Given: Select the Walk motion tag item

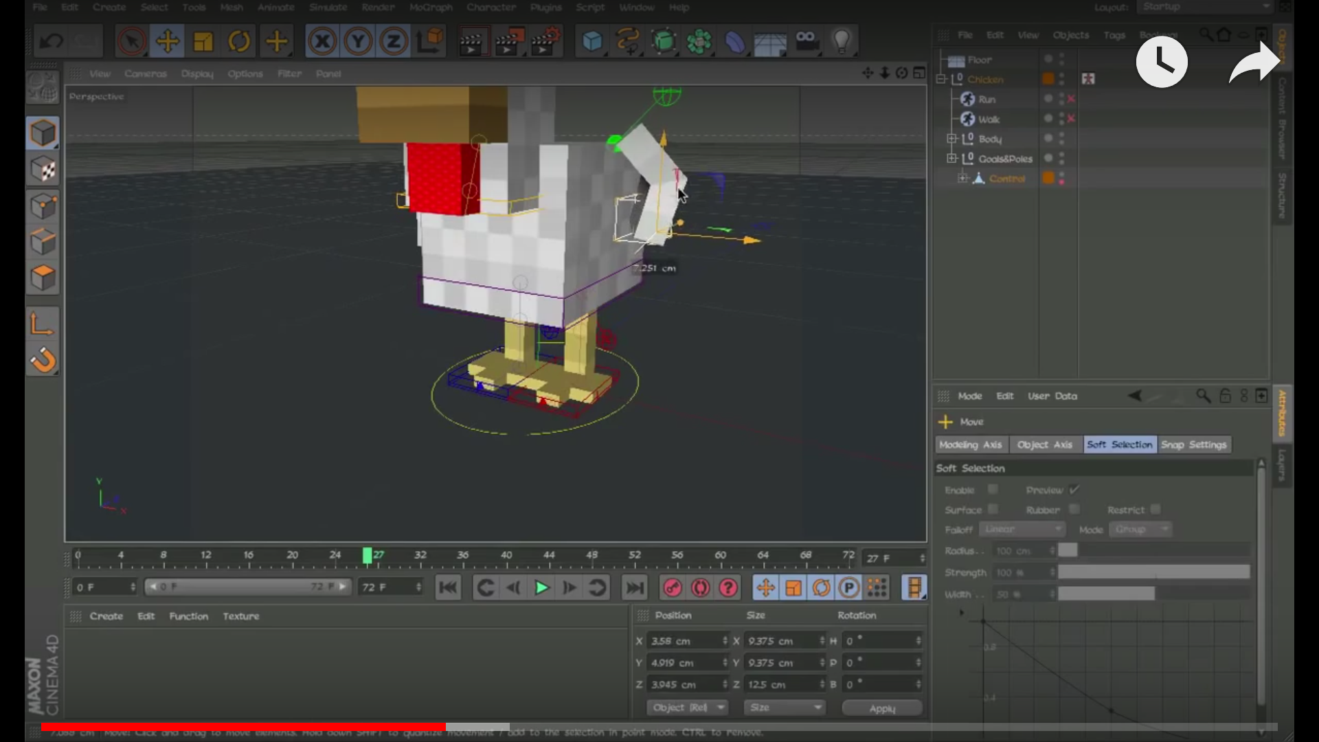Looking at the screenshot, I should [x=989, y=119].
